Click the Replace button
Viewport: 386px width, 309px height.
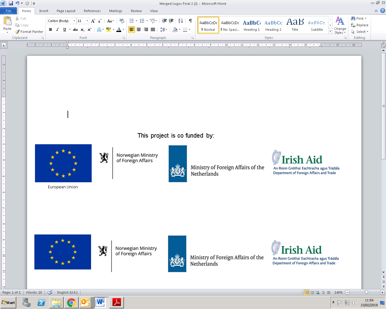(359, 25)
